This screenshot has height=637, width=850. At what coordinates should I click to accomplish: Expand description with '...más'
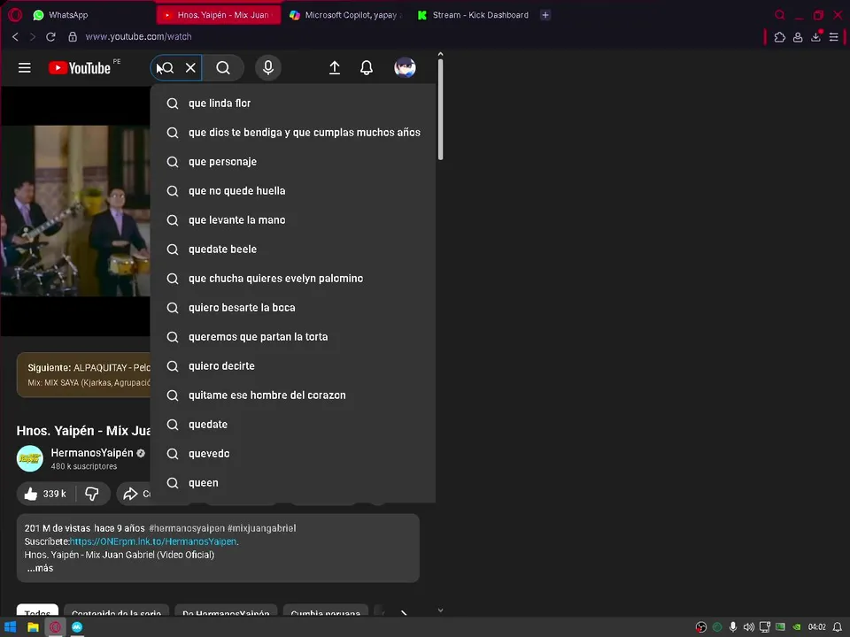pos(40,568)
